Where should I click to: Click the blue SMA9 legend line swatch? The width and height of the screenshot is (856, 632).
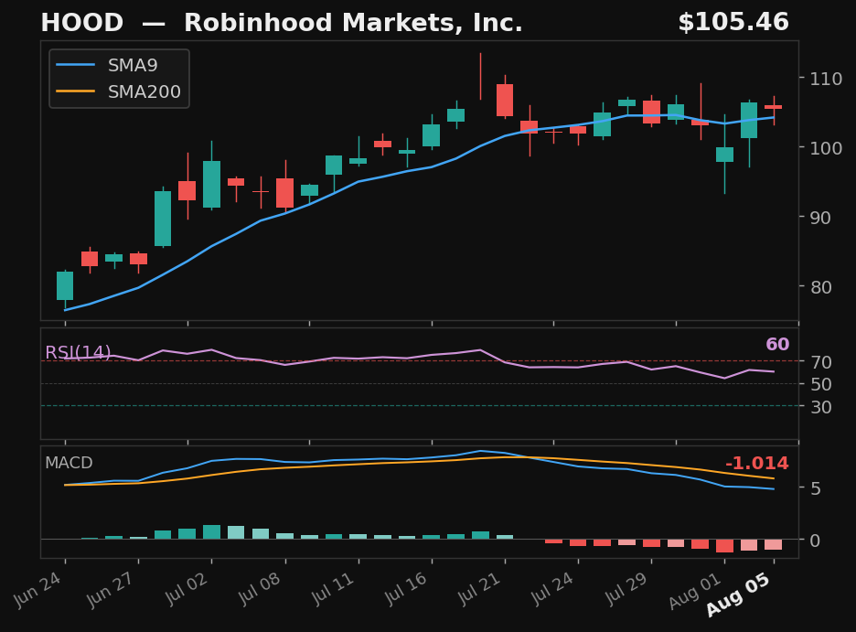(75, 65)
